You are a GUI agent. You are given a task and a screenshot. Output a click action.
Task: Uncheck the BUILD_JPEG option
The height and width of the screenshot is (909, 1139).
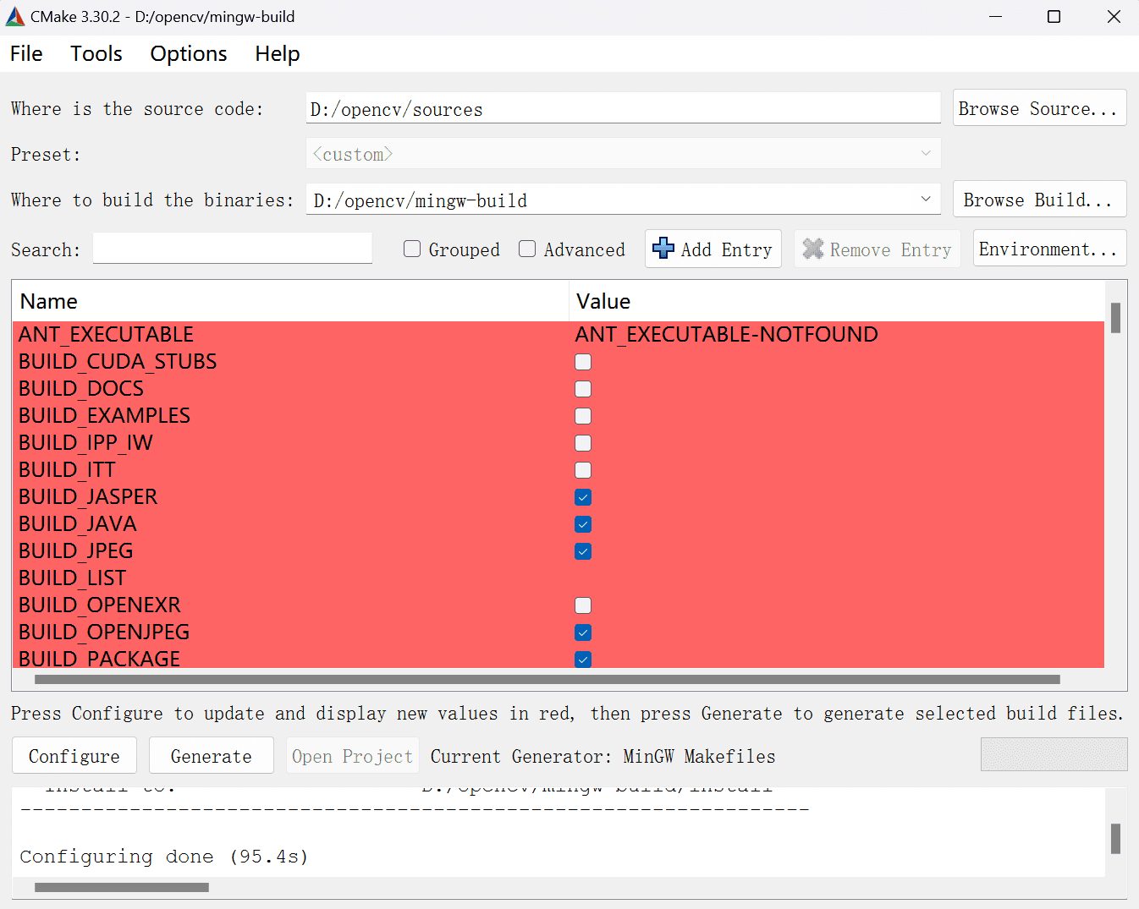pyautogui.click(x=583, y=551)
